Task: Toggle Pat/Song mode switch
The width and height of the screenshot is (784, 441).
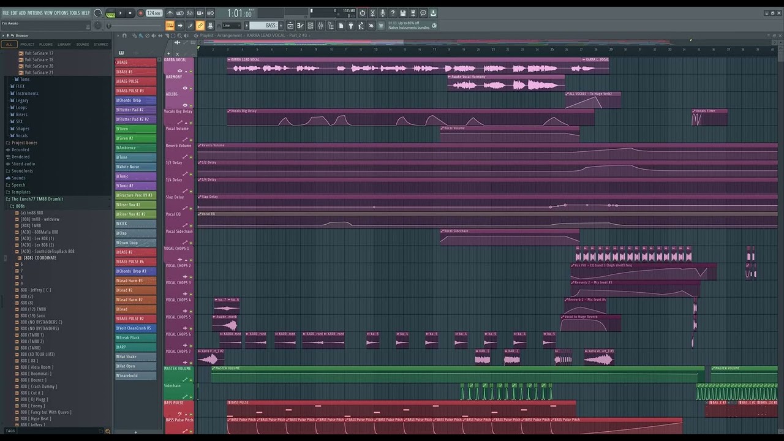Action: [x=110, y=13]
